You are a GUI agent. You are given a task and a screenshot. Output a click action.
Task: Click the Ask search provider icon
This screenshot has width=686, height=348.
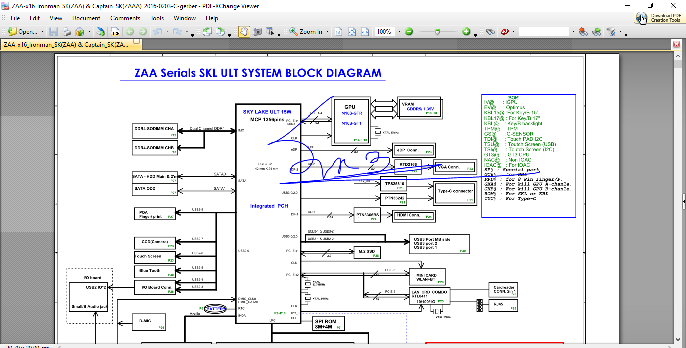[x=504, y=31]
